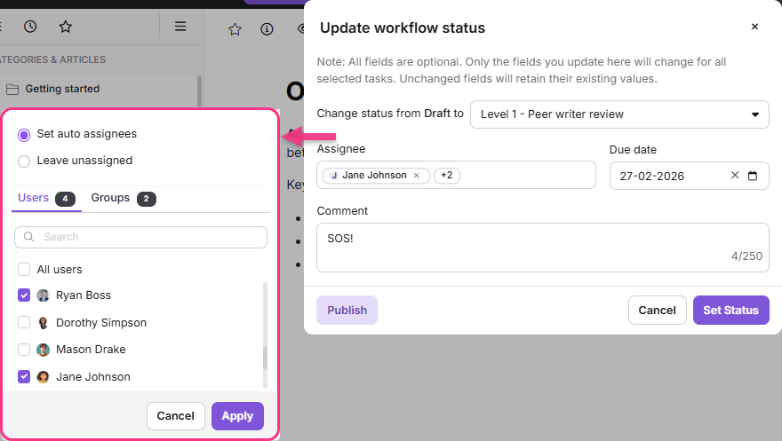Select Set auto assignees radio option
782x441 pixels.
(x=24, y=135)
